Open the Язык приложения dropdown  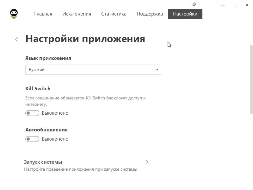[93, 70]
